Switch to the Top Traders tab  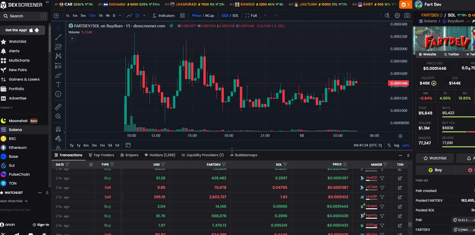pos(101,155)
